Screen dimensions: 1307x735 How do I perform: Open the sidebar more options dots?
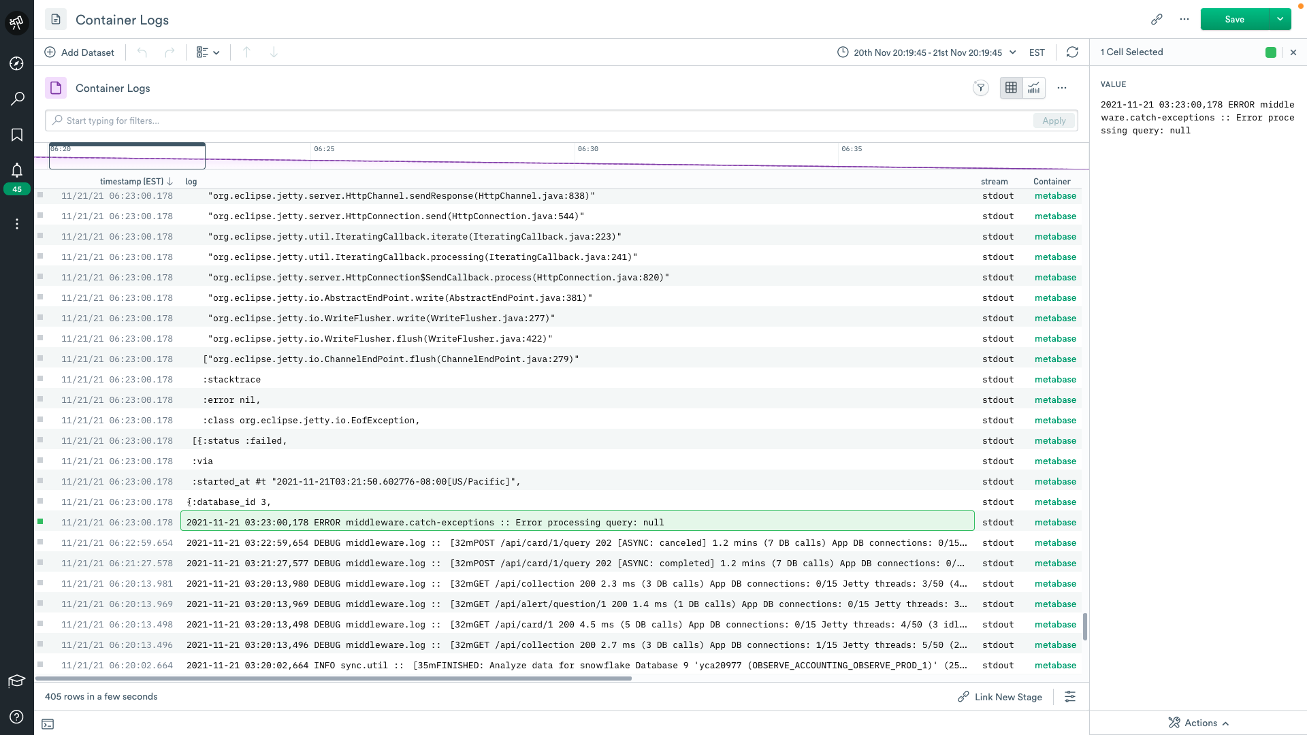coord(17,224)
